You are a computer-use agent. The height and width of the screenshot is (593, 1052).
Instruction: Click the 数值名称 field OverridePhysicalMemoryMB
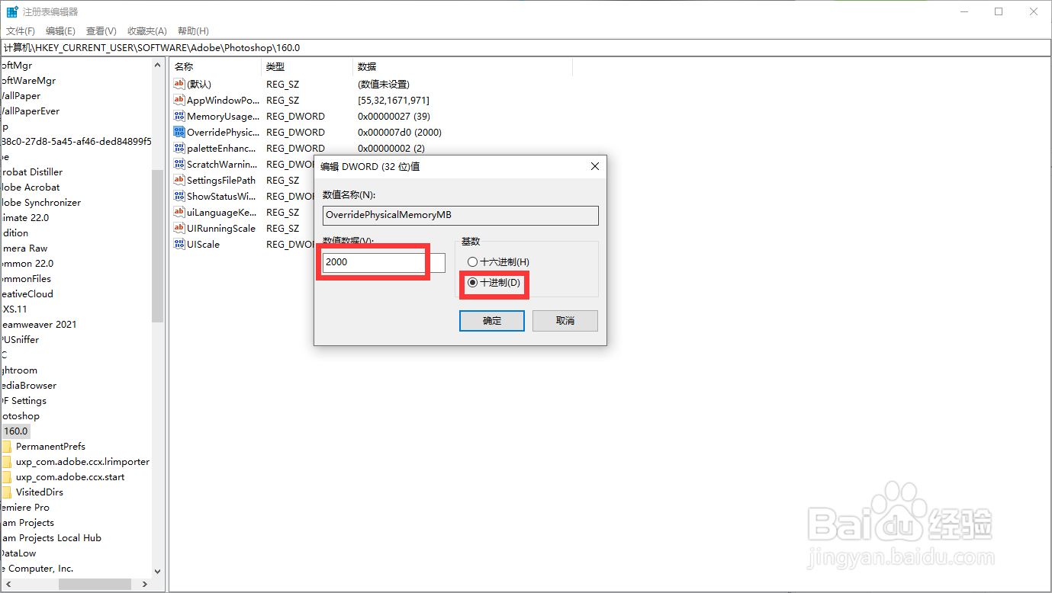(461, 215)
